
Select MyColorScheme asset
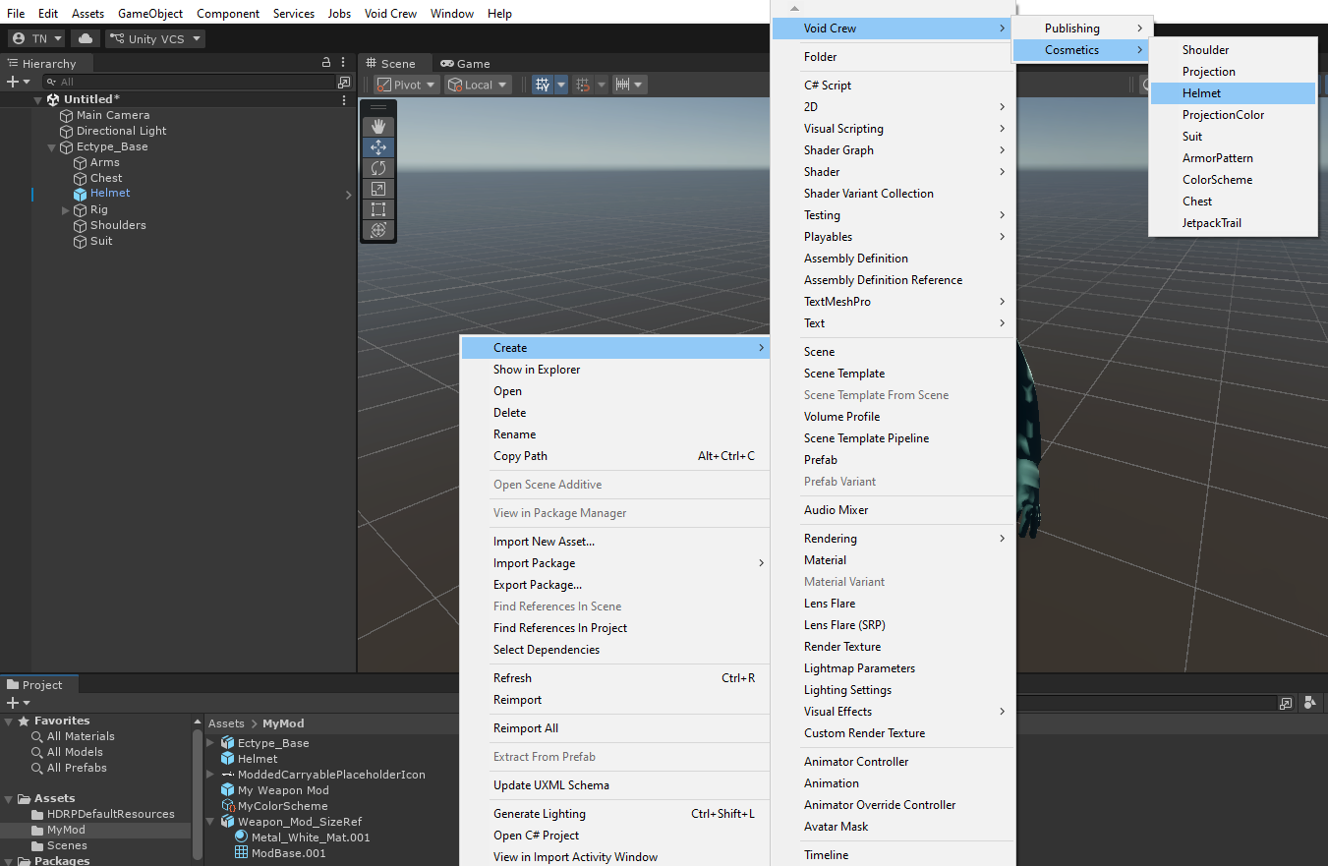(282, 806)
